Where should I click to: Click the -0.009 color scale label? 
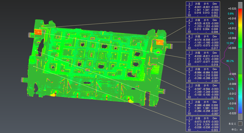tap(232, 84)
